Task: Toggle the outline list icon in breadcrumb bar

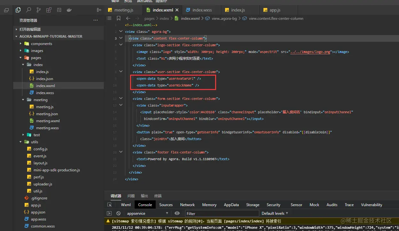Action: (109, 18)
